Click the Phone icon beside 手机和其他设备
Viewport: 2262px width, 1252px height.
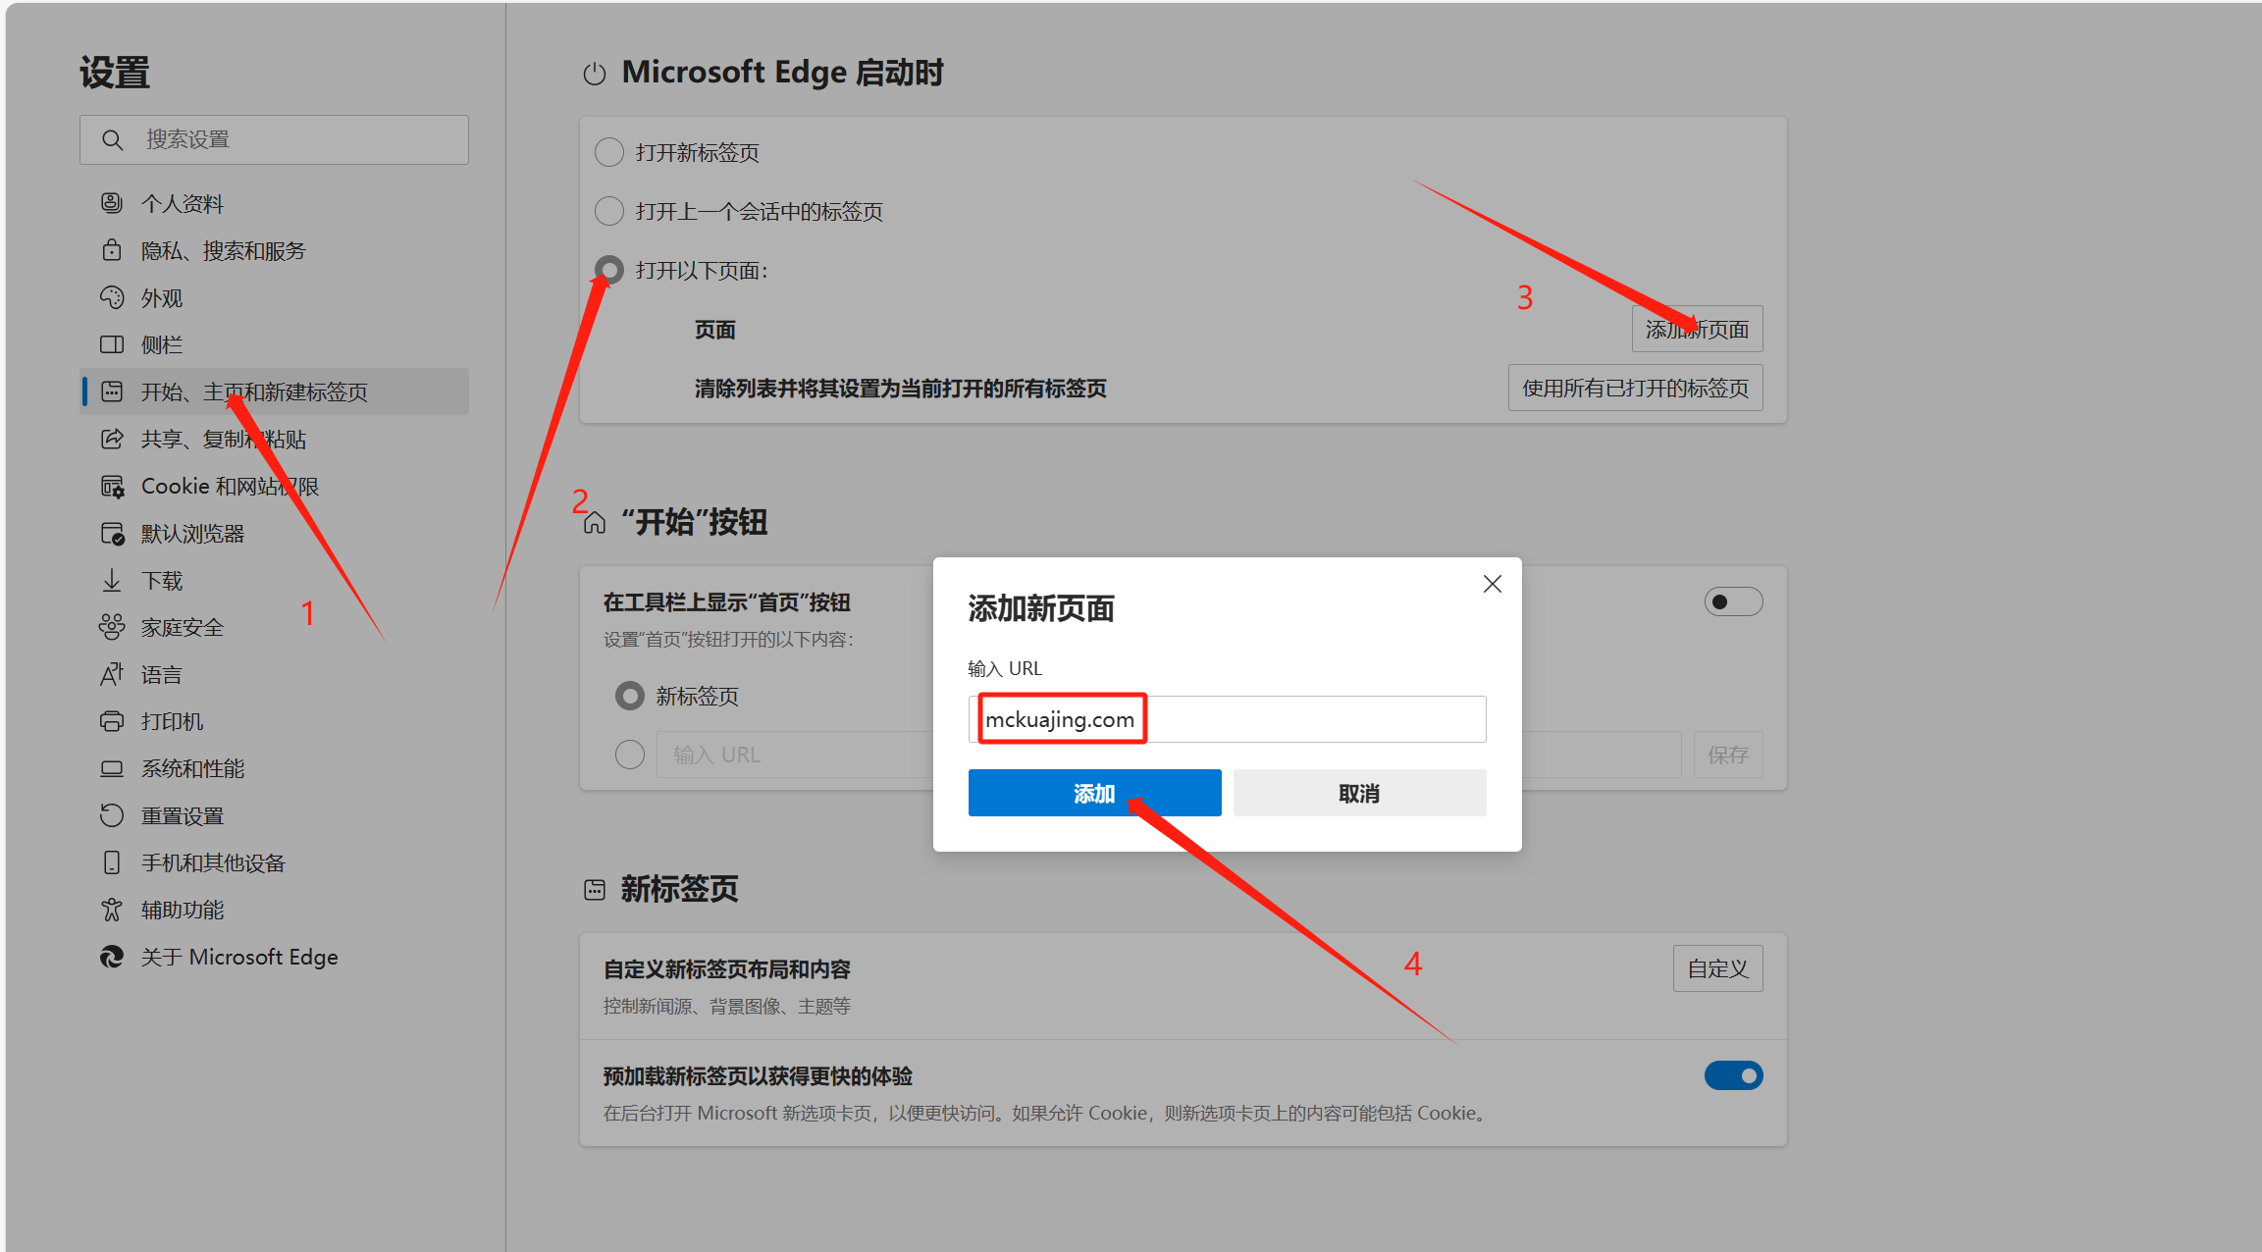pos(112,862)
